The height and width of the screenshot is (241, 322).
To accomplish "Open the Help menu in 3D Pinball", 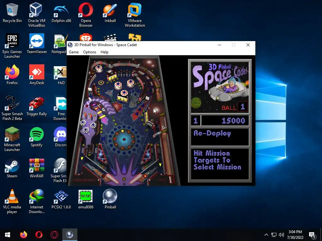I will [104, 52].
